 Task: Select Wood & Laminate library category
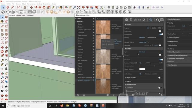84,80
